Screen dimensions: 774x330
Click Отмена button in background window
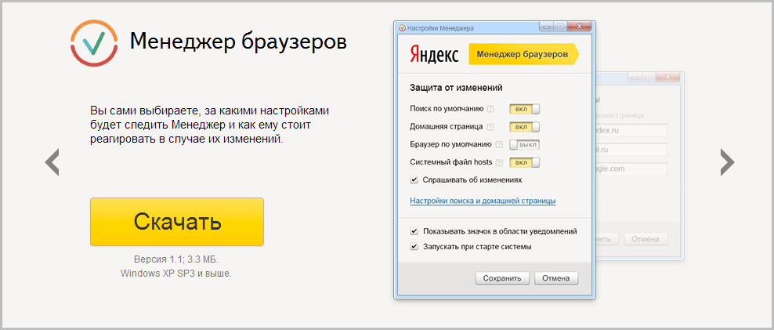pyautogui.click(x=646, y=239)
